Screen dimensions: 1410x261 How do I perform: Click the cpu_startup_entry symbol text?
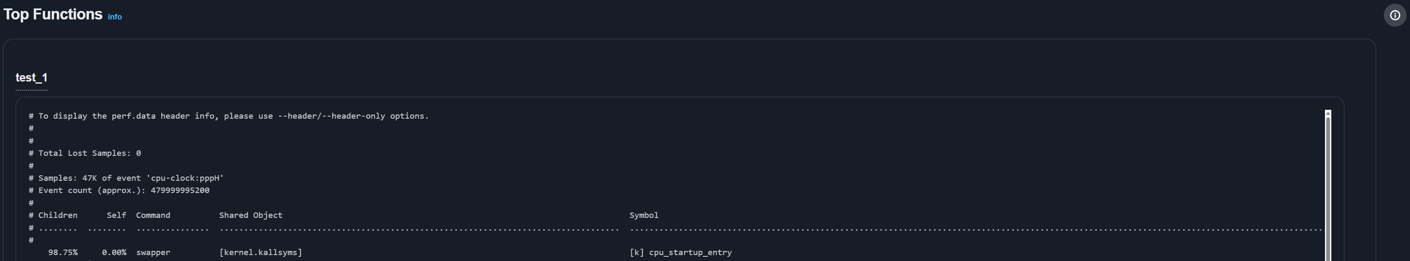690,252
